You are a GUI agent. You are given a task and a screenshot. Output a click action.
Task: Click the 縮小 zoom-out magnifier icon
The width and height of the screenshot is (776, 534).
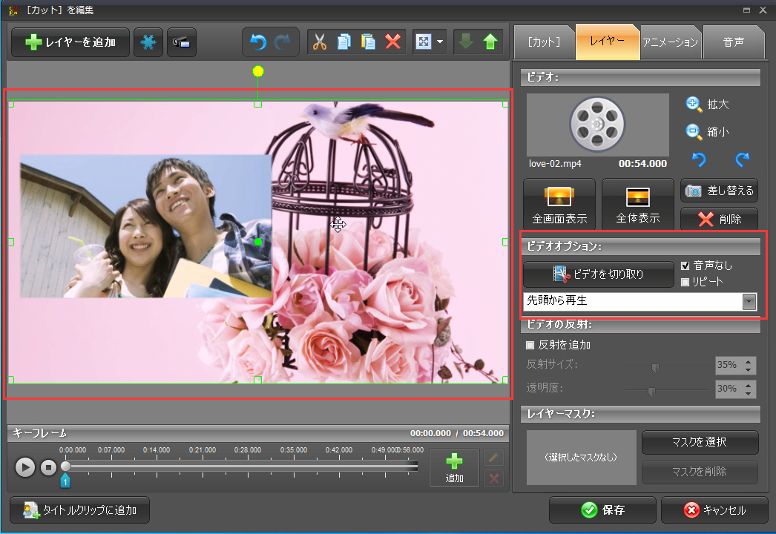point(694,132)
